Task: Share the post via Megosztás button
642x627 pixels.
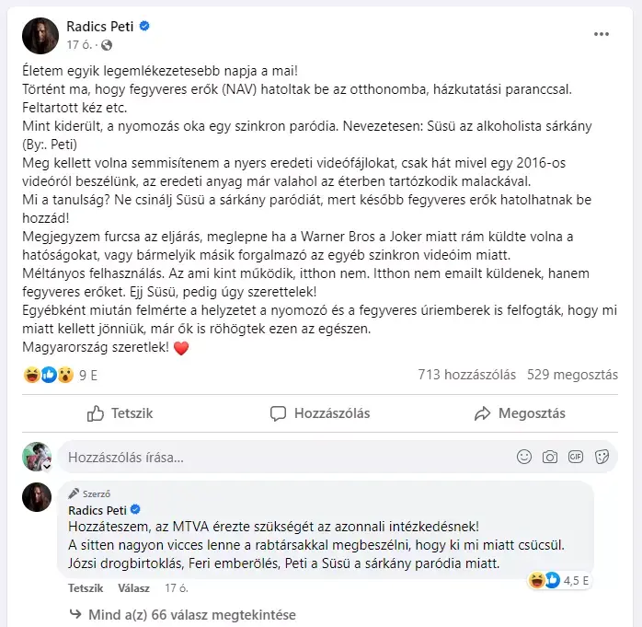Action: pyautogui.click(x=520, y=413)
